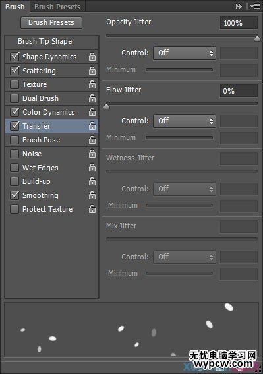Uncheck the Smoothing checkbox
Viewport: 263px width, 374px height.
15,195
